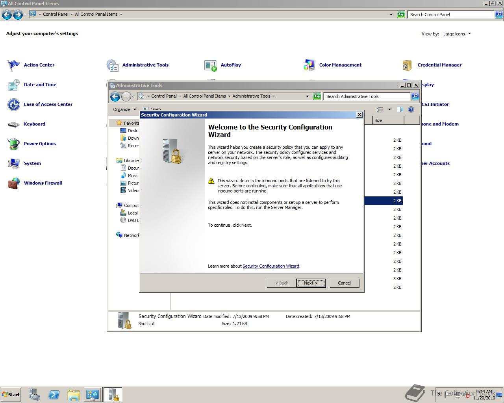
Task: Show hidden tray icons arrow
Action: coord(440,395)
